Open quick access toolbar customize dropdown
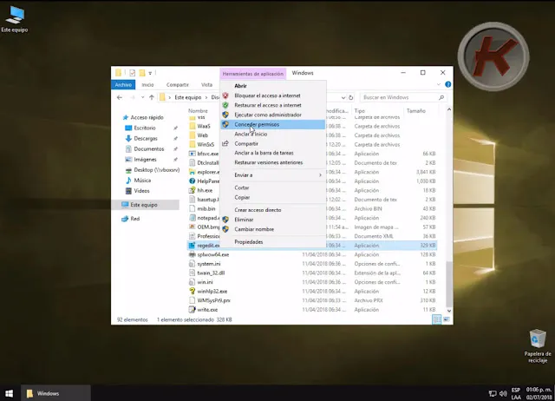This screenshot has height=401, width=555. coord(150,73)
